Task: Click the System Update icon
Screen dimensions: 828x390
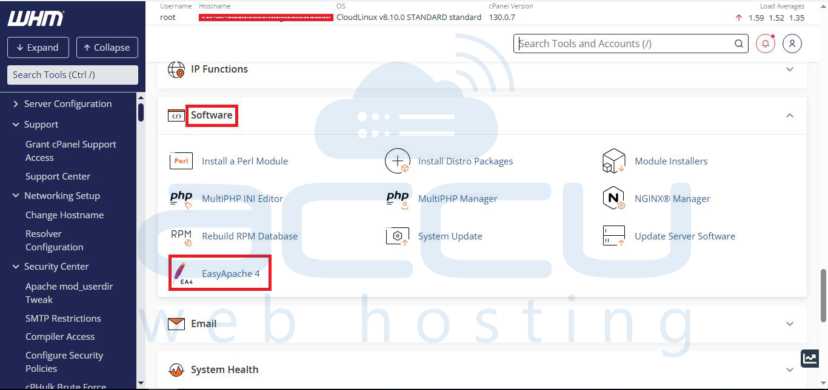Action: point(398,236)
